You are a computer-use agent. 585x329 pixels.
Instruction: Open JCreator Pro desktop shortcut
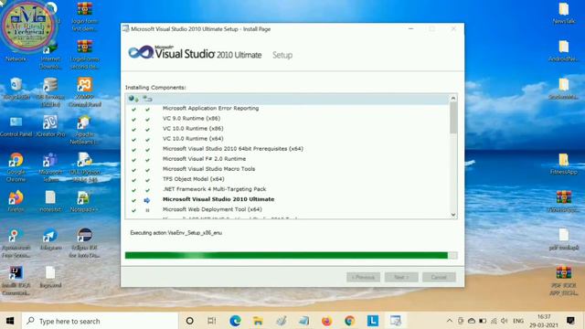[50, 126]
